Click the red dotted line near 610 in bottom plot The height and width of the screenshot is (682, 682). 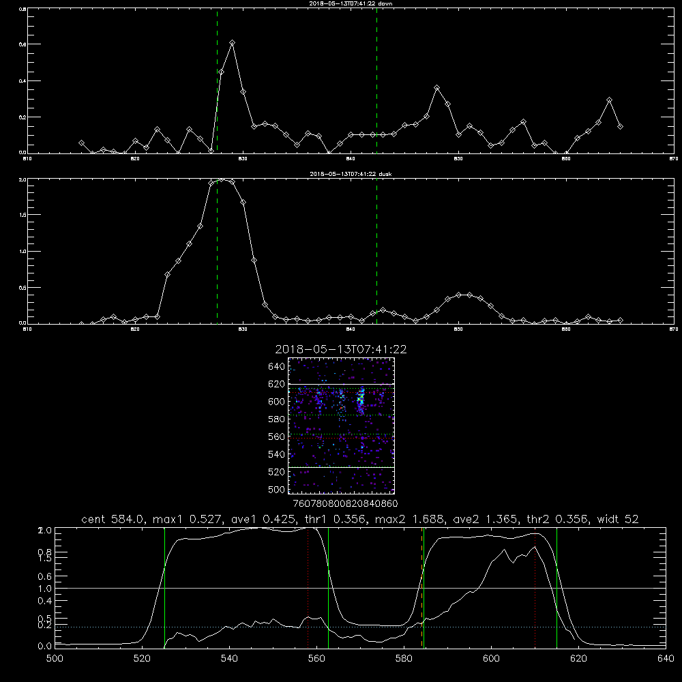point(535,588)
